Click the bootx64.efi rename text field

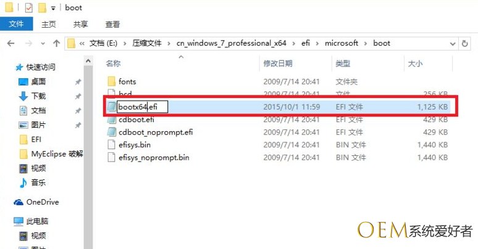pos(142,107)
